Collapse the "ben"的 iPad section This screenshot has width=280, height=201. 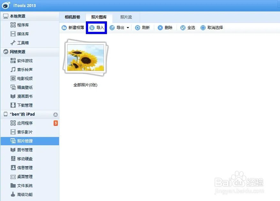pos(55,114)
